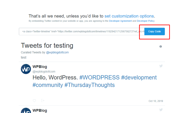Viewport: 178px width, 113px height.
Task: Click WPBlog avatar on Hello WordPress tweet
Action: tap(26, 69)
